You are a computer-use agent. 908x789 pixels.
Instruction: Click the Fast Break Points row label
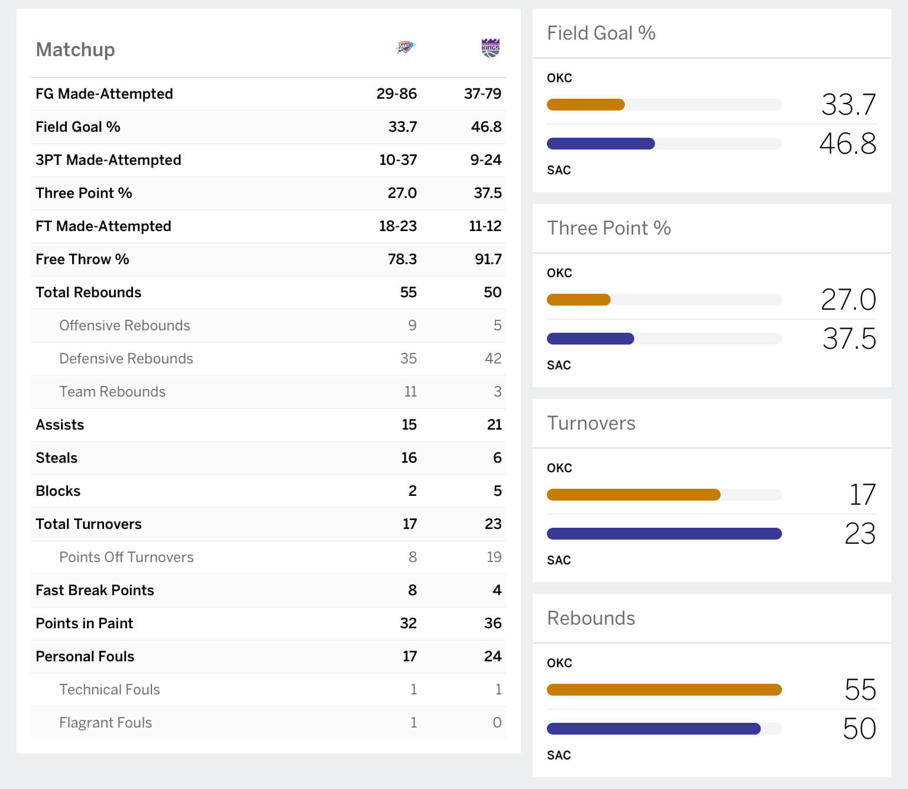(95, 590)
